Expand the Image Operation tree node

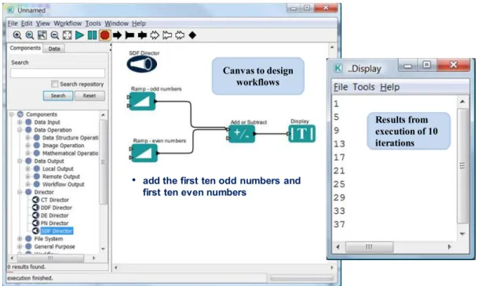click(27, 146)
